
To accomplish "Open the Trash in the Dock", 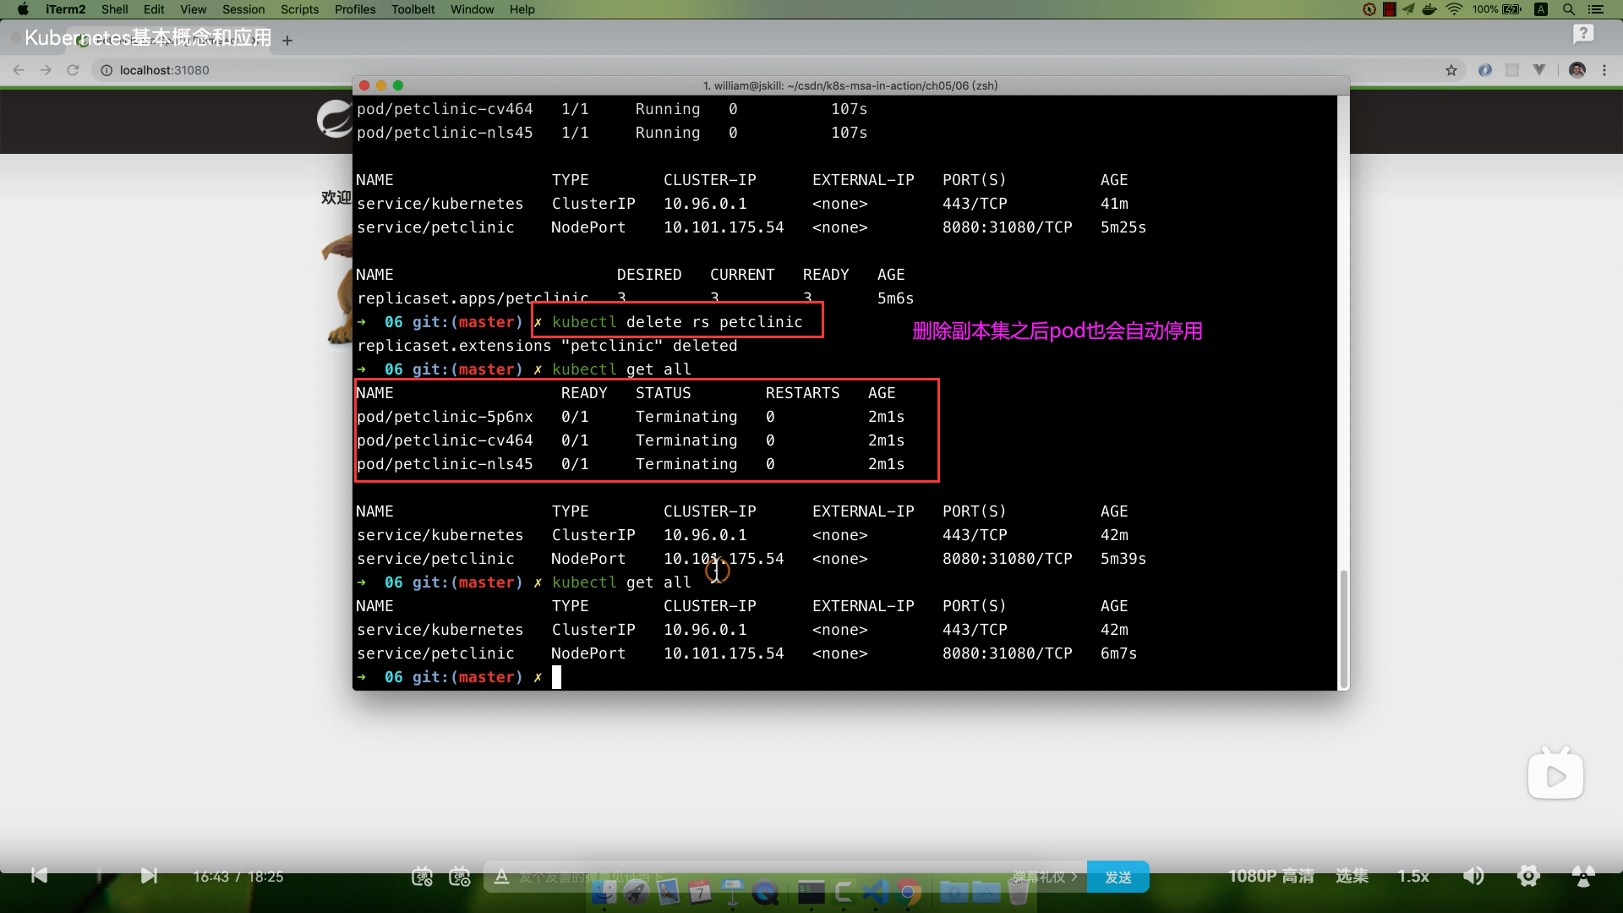I will 1019,892.
